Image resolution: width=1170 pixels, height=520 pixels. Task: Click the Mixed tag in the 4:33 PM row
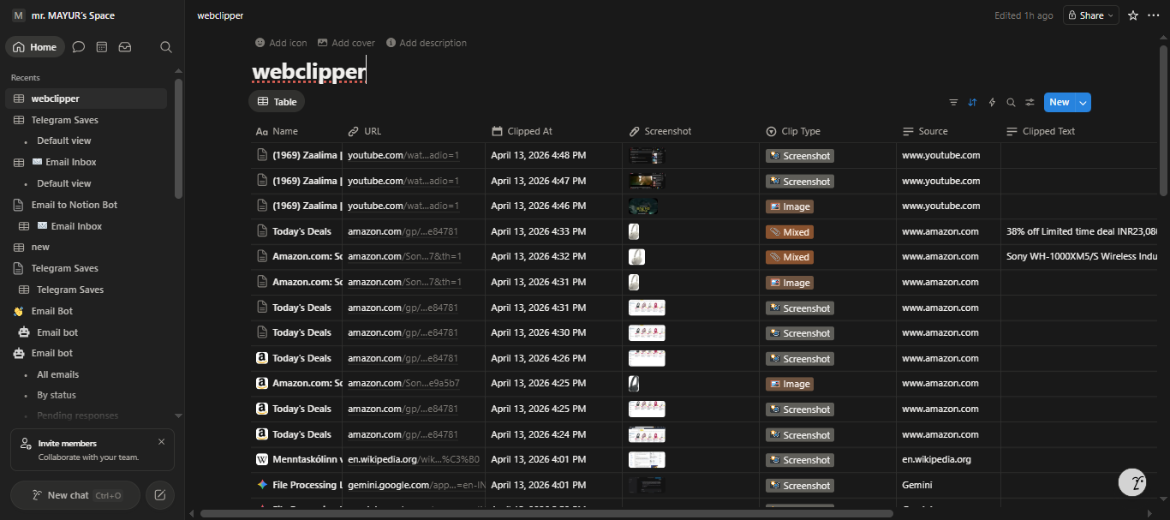point(790,232)
